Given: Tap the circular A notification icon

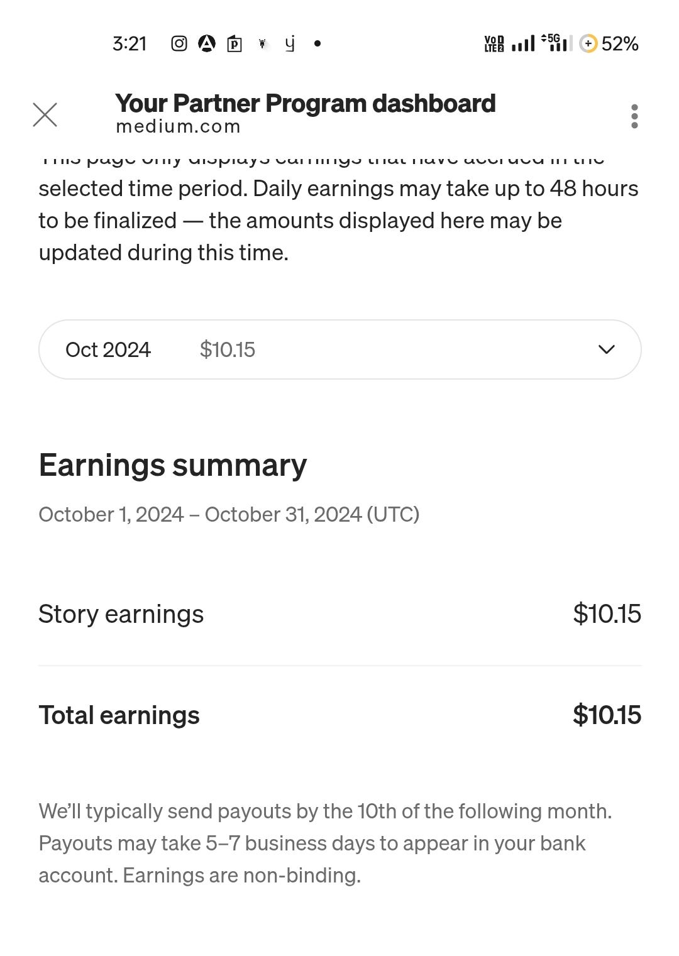Looking at the screenshot, I should (x=207, y=43).
